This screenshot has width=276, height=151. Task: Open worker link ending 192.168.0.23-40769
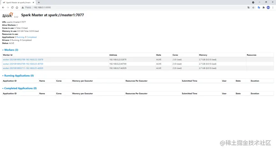[23, 64]
